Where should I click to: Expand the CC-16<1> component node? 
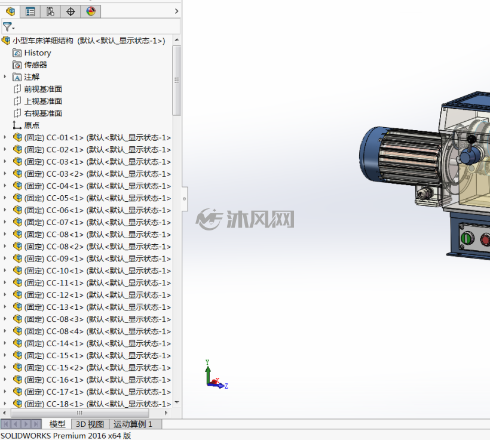point(5,379)
